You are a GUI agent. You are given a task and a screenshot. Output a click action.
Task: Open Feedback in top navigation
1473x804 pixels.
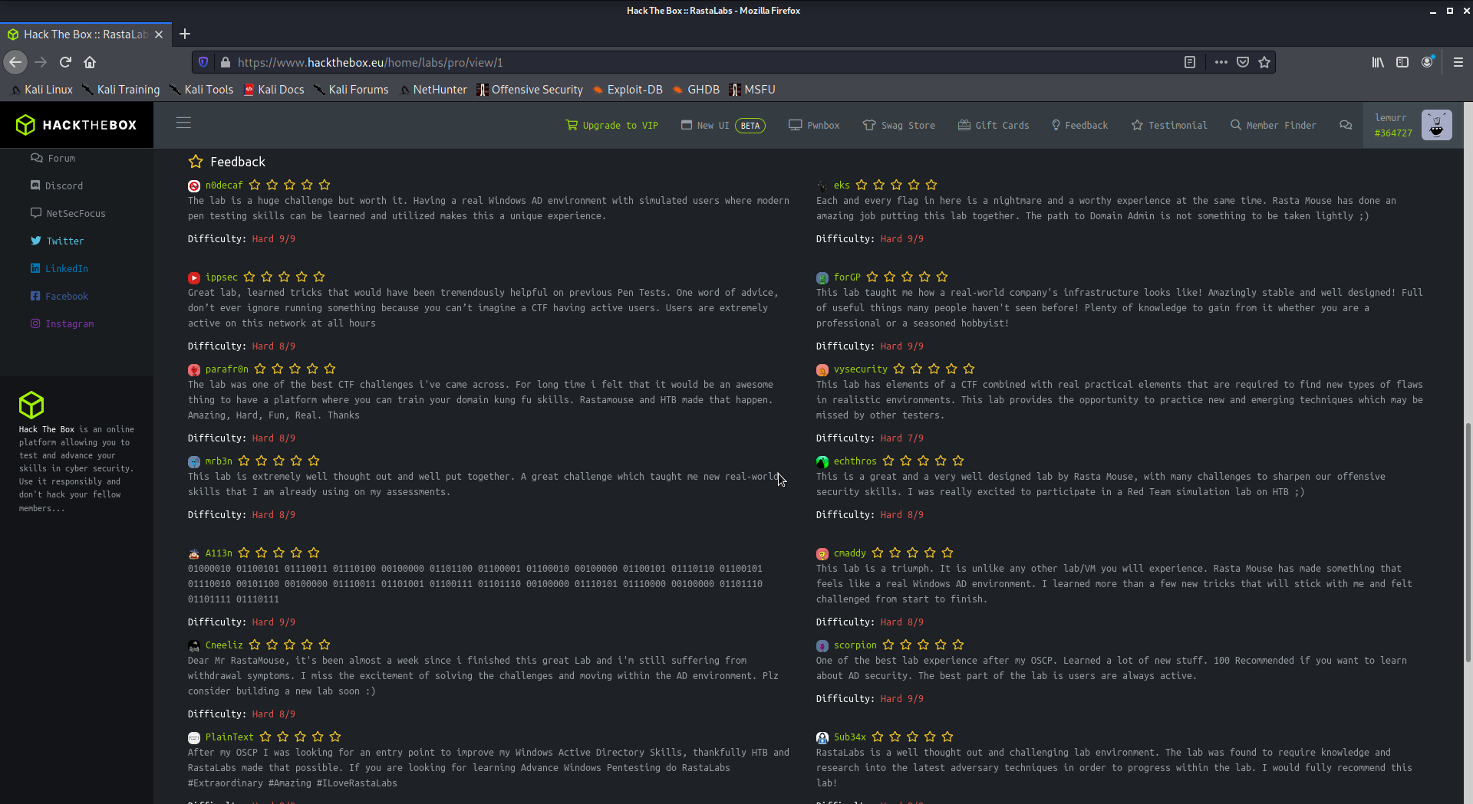tap(1079, 125)
